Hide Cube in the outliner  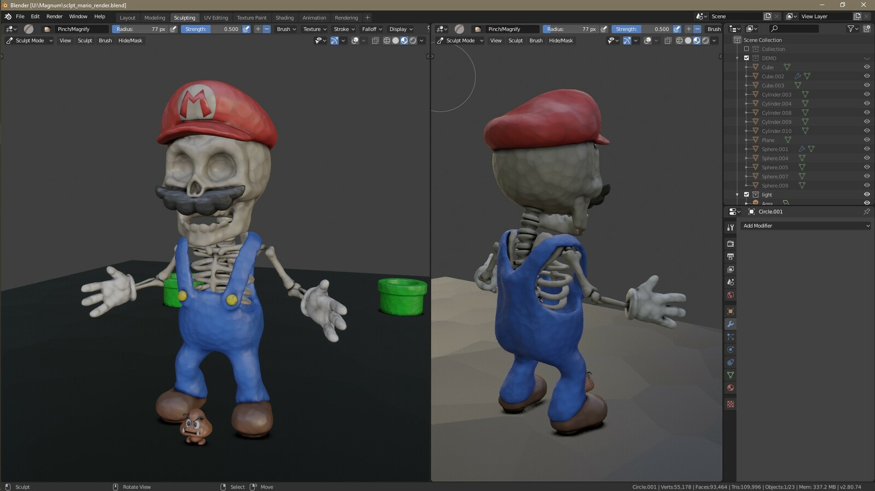(x=867, y=67)
